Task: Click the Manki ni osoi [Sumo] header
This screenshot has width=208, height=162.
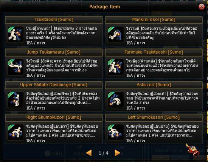Action: [x=154, y=20]
